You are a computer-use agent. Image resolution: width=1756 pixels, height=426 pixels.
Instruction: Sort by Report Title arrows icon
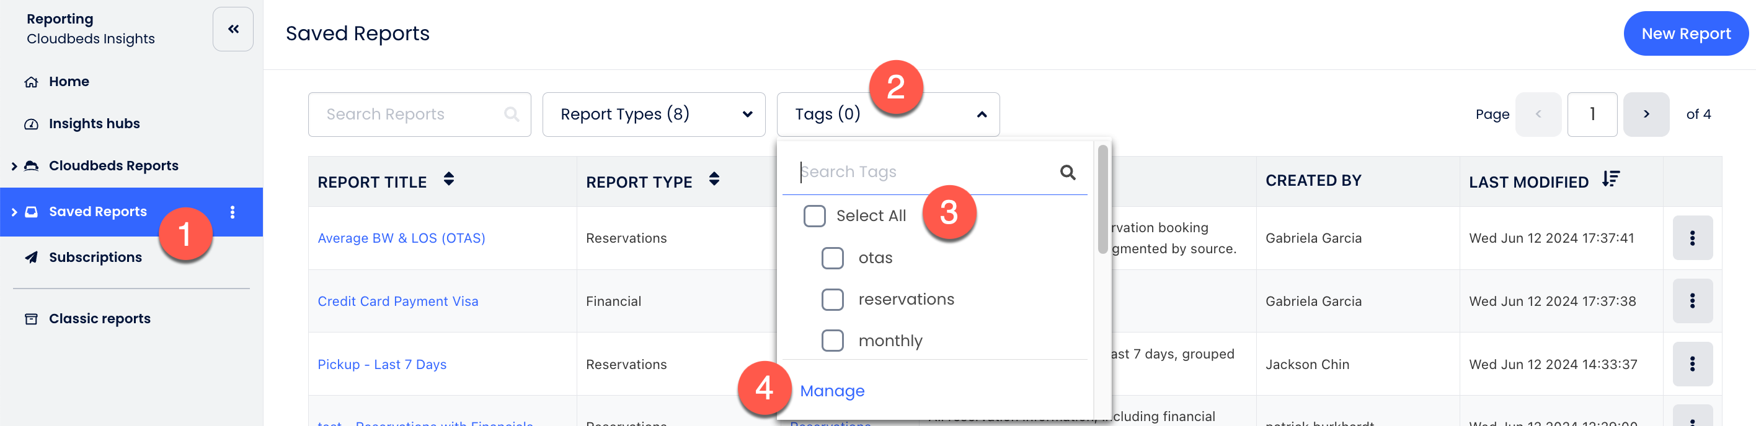448,179
